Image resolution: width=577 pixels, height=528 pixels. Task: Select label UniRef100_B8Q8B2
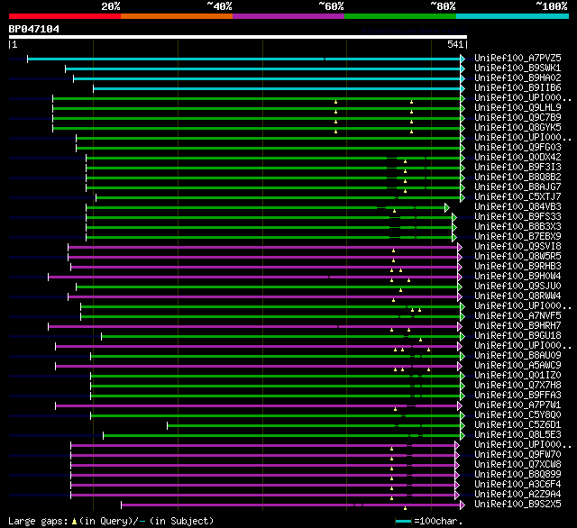pyautogui.click(x=517, y=178)
